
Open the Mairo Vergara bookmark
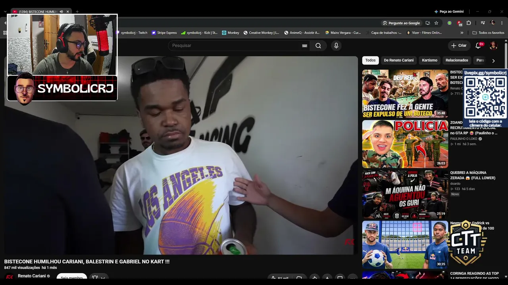point(343,33)
